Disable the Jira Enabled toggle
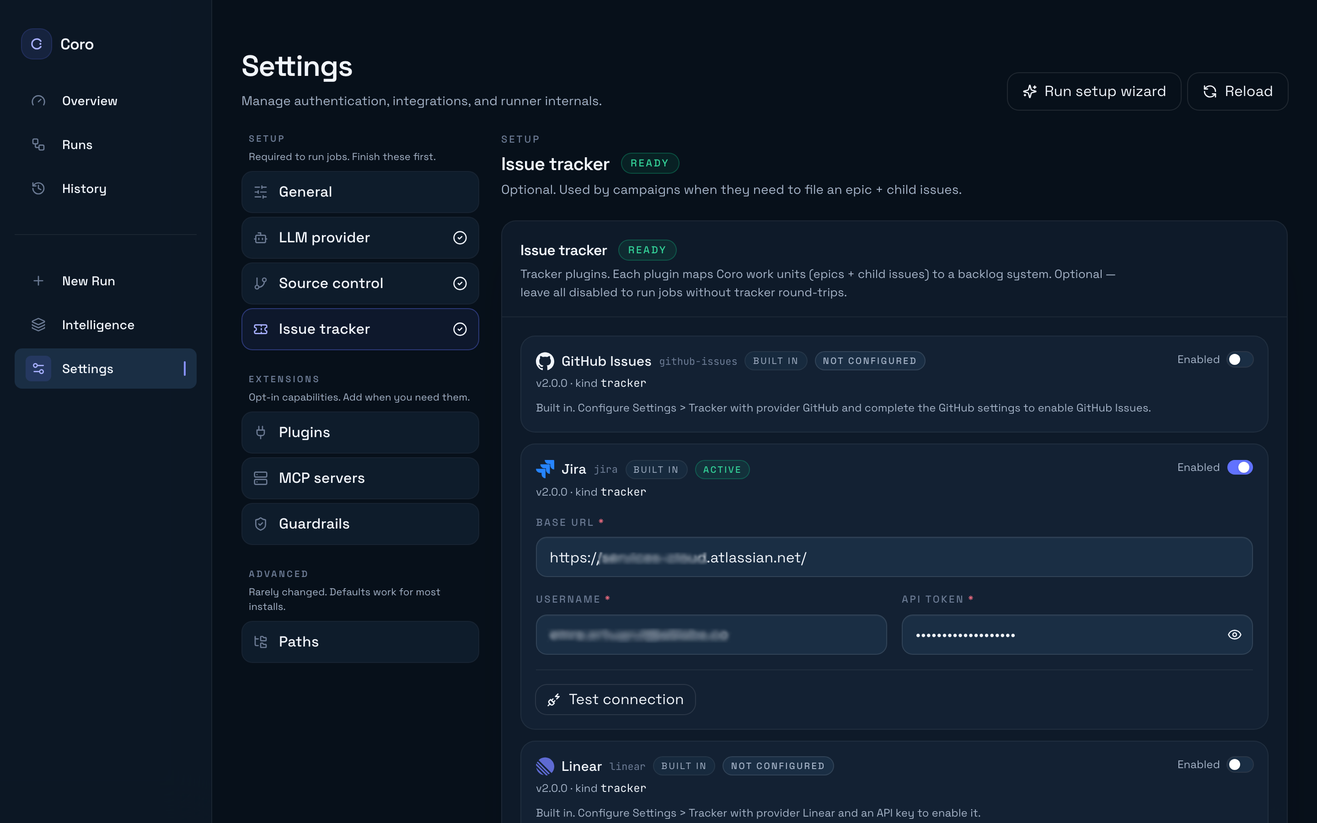 (x=1240, y=467)
